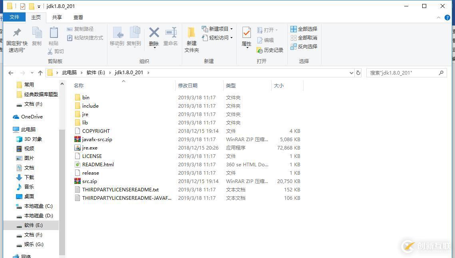Viewport: 455px width, 258px height.
Task: Collapse the ribbon with the chevron
Action: (439, 18)
